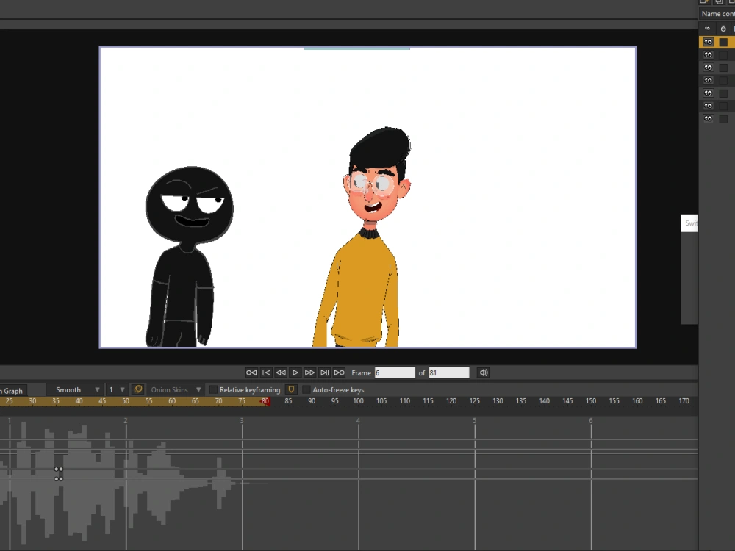Click the current Frame number field

395,373
